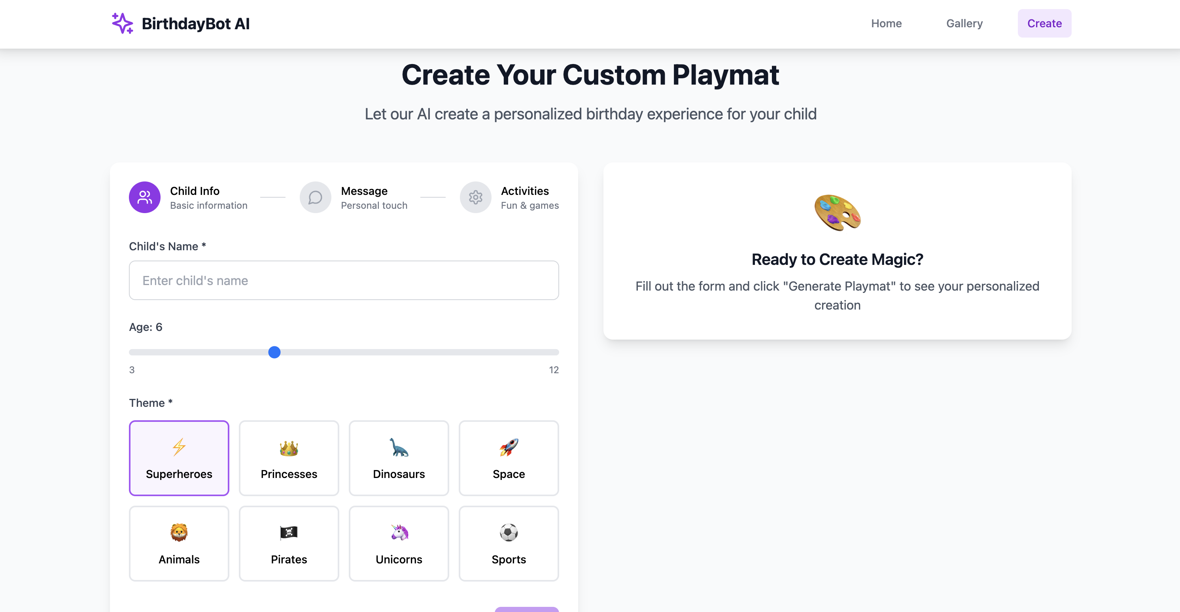The image size is (1180, 612).
Task: Click the Create nav button
Action: 1044,23
